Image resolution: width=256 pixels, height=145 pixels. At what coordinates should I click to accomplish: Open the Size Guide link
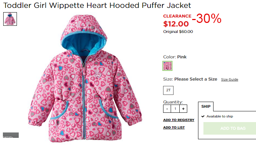point(230,79)
